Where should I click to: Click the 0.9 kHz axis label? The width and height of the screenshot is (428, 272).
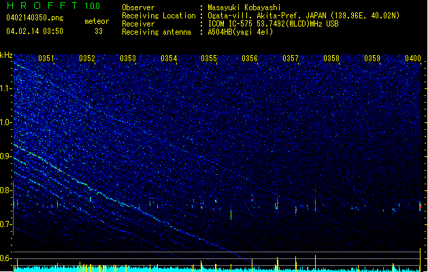tap(6, 156)
